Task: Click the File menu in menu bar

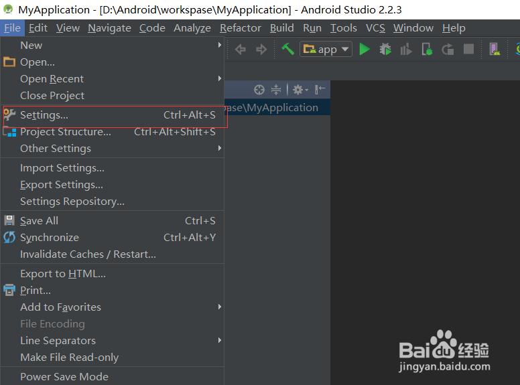Action: pyautogui.click(x=12, y=28)
